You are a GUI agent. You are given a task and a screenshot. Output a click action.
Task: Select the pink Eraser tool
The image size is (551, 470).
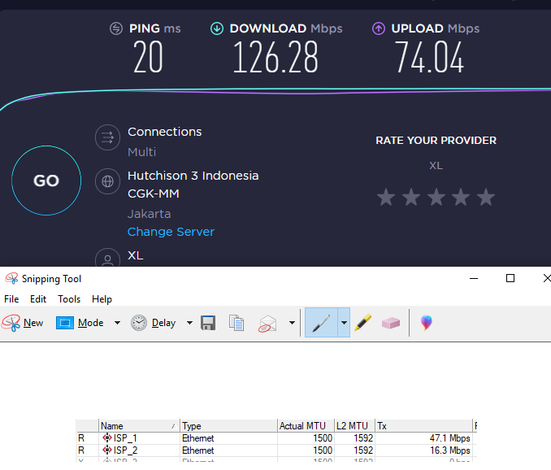point(391,323)
